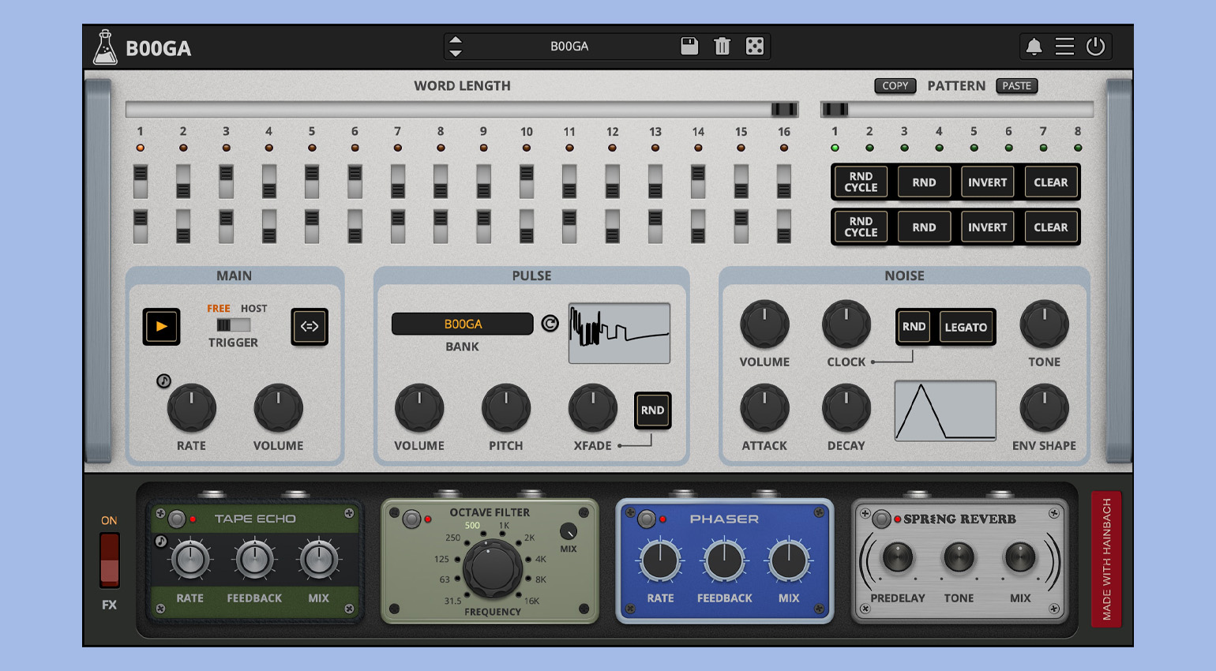Screen dimensions: 1216x671
Task: Enable the Tape Echo pedal power button
Action: pos(177,519)
